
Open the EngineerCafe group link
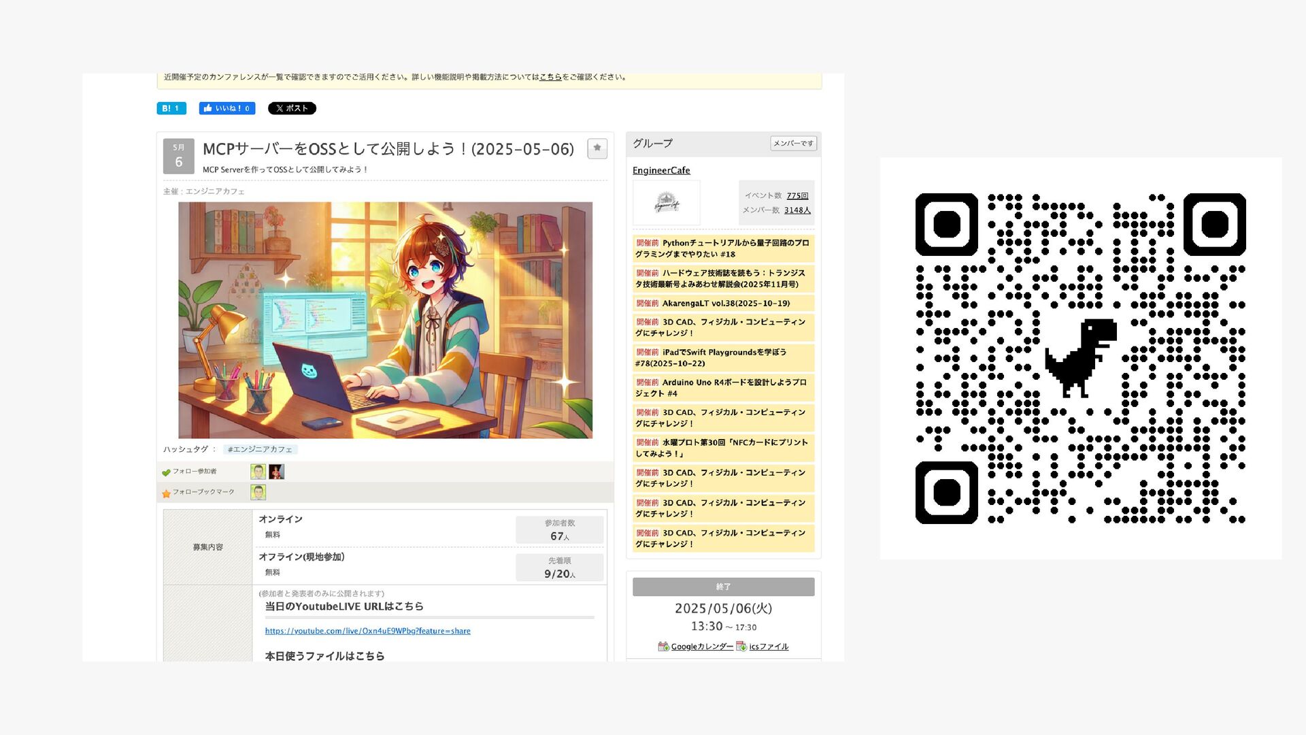coord(660,170)
